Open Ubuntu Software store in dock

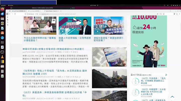click(x=2, y=33)
